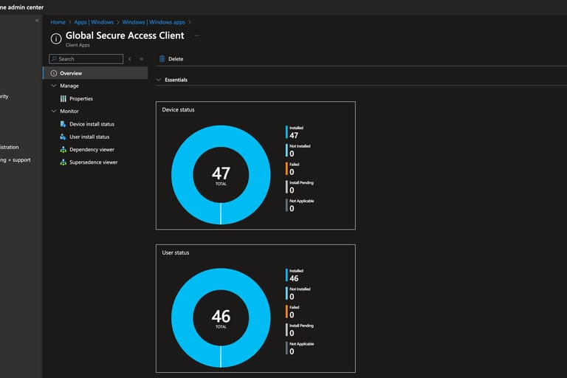This screenshot has width=567, height=378.
Task: Click Not Installed entry in Device status
Action: click(299, 151)
